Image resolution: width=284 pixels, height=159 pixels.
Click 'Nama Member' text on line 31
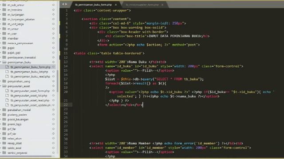[140, 143]
